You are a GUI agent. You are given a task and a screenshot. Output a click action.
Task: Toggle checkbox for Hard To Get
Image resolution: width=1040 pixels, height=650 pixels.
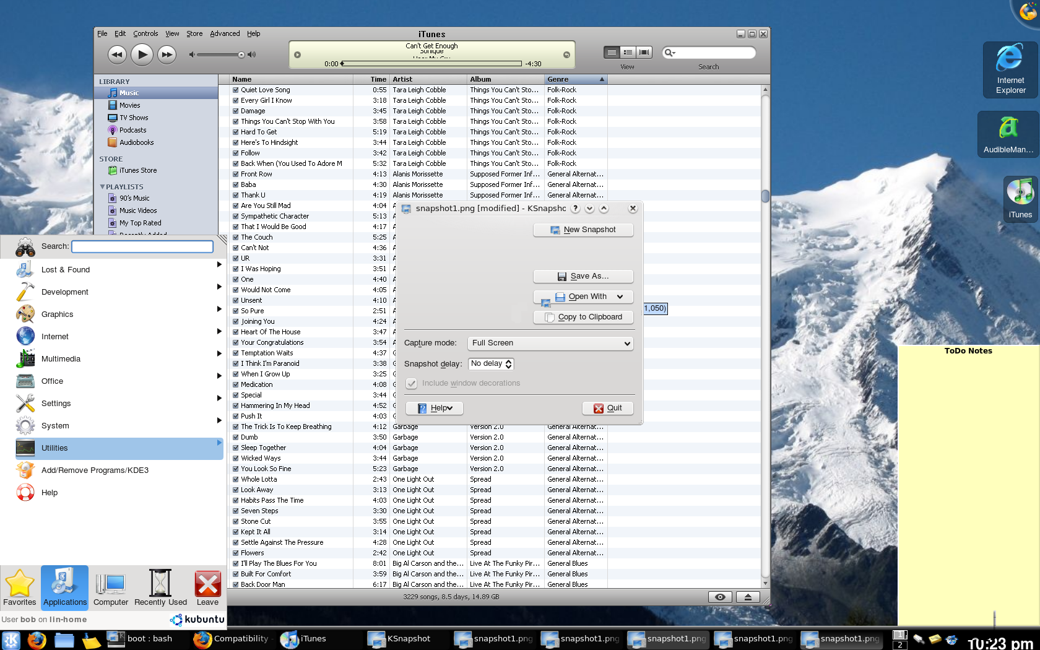235,132
